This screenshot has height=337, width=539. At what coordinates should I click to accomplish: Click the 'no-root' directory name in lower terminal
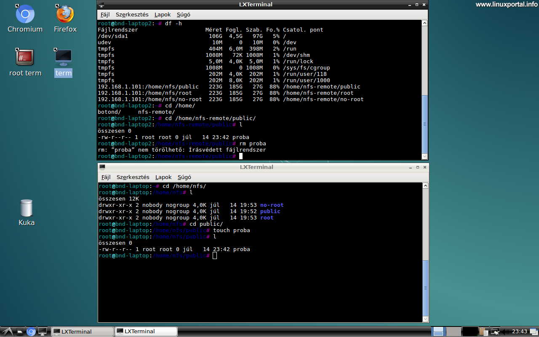coord(272,205)
